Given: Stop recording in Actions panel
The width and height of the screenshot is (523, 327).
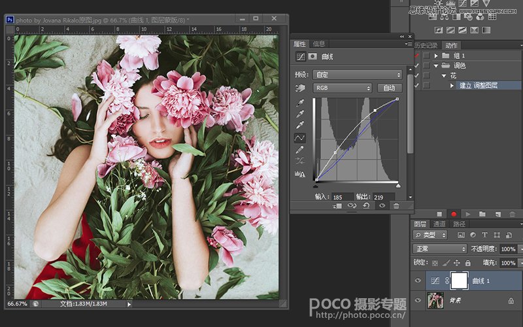Looking at the screenshot, I should 439,215.
